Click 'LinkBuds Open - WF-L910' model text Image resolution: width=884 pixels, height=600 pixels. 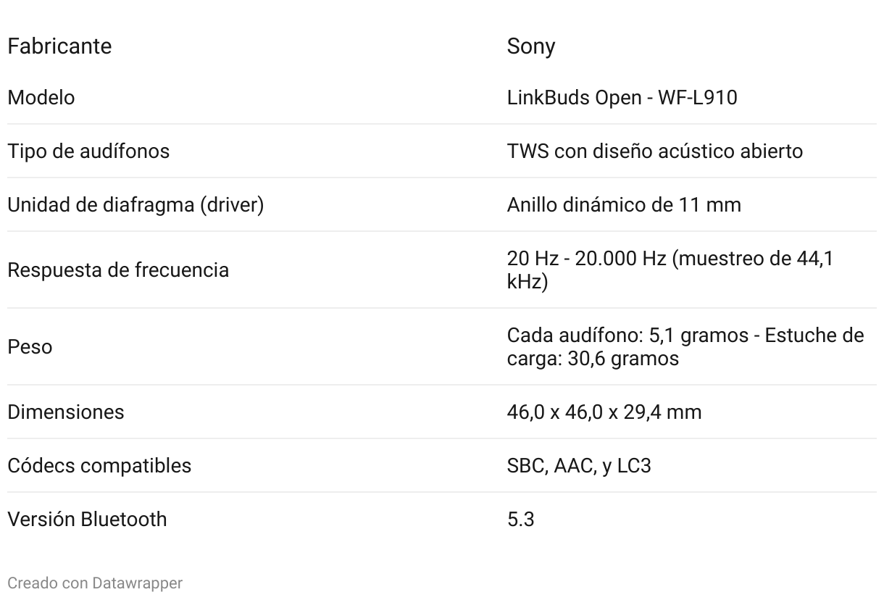(x=622, y=98)
